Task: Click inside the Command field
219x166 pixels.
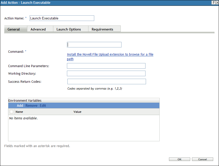Action: tap(94, 44)
